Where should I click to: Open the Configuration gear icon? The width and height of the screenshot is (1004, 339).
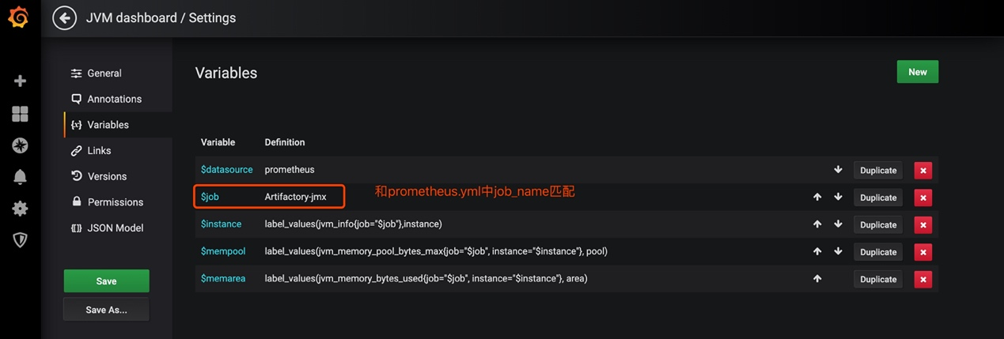point(20,209)
